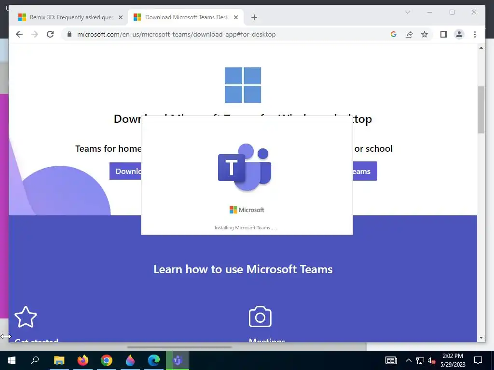Select the Download Microsoft Teams Desktop tab
This screenshot has width=494, height=370.
tap(186, 17)
